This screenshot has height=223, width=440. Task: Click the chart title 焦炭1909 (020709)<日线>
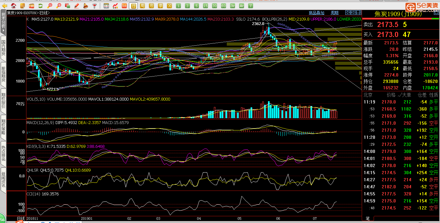(28, 13)
